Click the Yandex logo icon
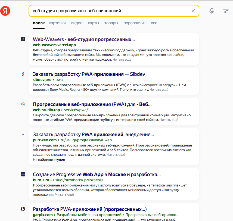The width and height of the screenshot is (233, 221). tap(5, 11)
